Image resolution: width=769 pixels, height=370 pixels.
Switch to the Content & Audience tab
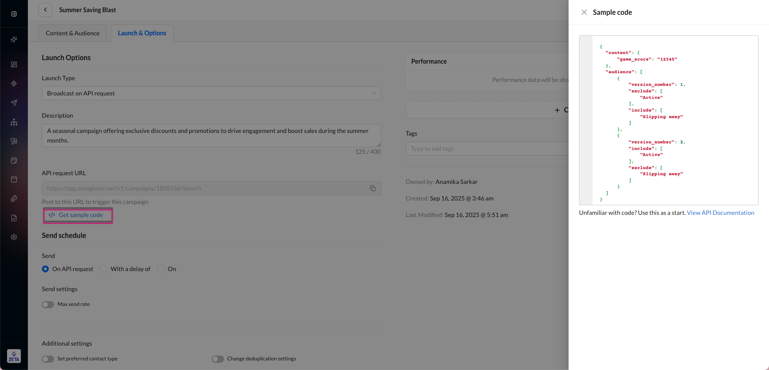pos(73,33)
